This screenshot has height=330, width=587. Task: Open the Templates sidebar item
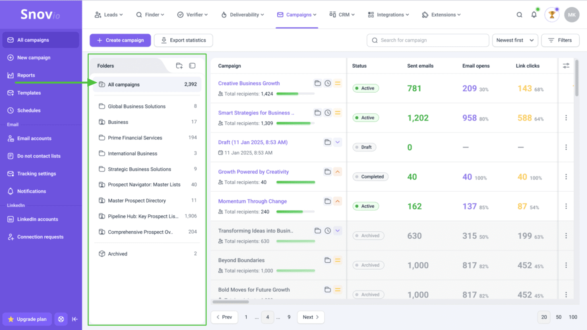(x=29, y=93)
